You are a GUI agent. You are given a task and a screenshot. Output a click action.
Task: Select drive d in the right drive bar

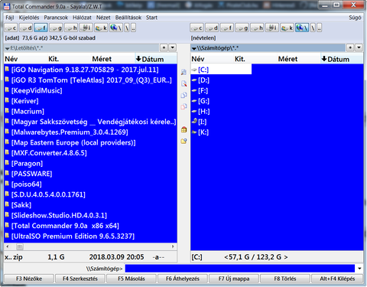pos(212,28)
